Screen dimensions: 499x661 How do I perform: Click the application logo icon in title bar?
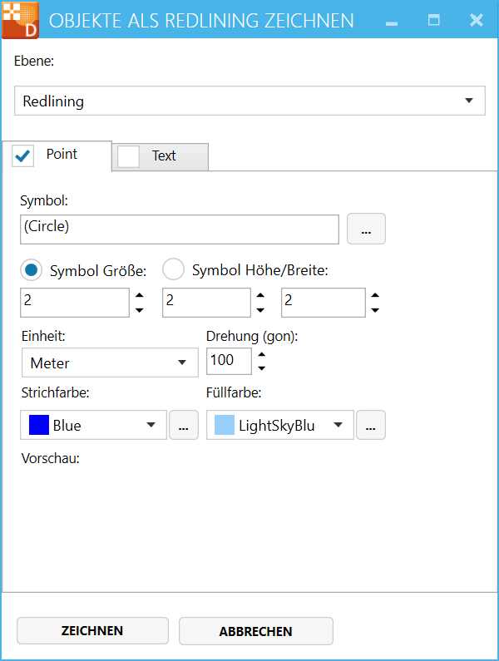coord(20,20)
